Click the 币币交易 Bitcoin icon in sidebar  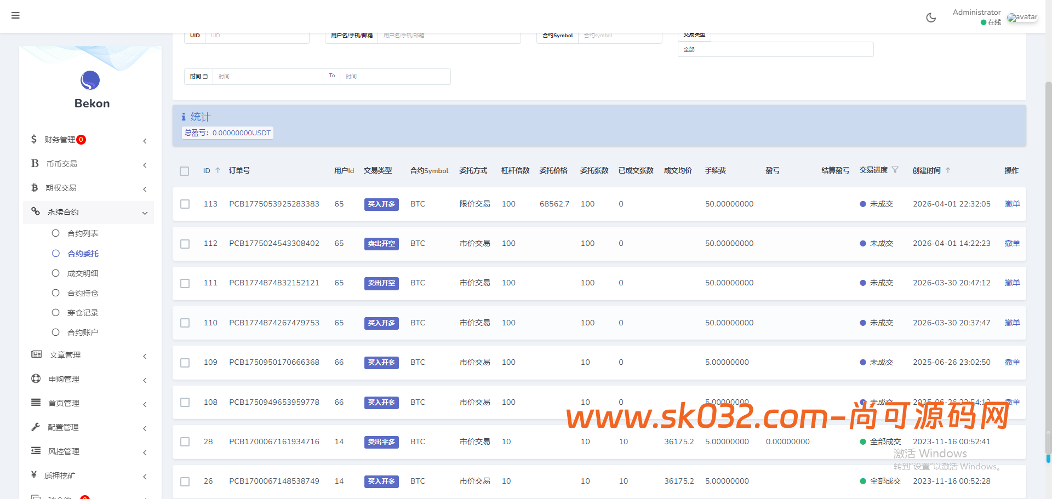[x=34, y=163]
